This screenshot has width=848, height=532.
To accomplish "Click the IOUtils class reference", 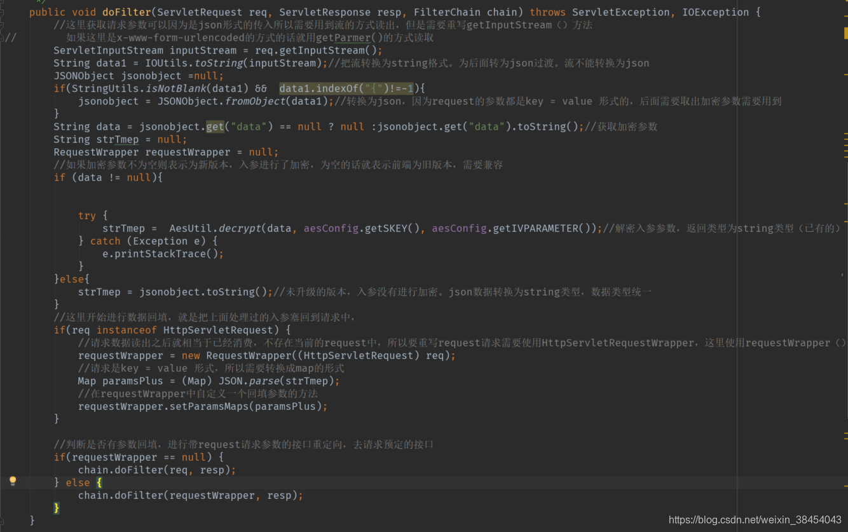I will click(167, 63).
